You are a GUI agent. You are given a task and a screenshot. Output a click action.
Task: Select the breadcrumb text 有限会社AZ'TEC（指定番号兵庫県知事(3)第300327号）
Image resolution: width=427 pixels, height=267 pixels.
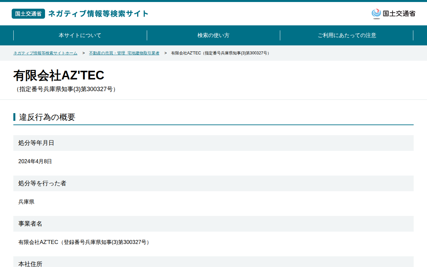pos(221,53)
